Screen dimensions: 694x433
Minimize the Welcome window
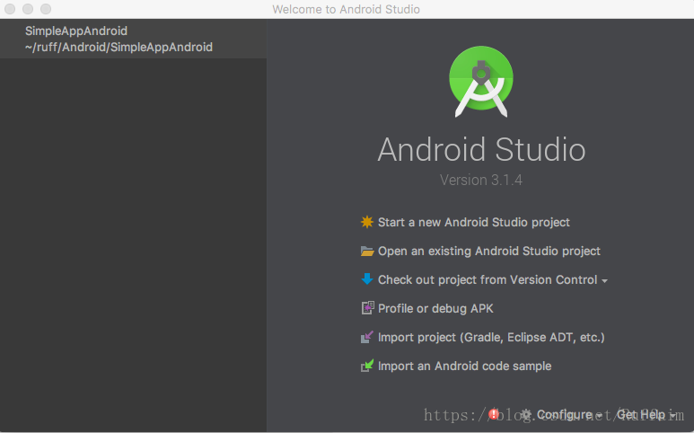click(x=28, y=9)
